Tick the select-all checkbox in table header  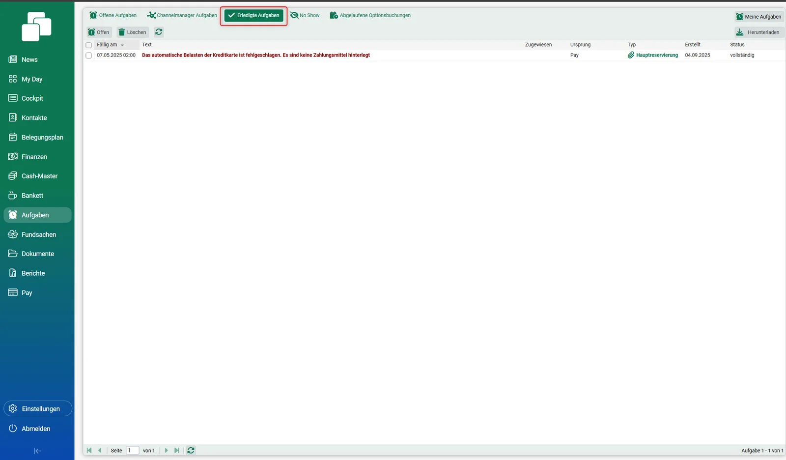(89, 45)
